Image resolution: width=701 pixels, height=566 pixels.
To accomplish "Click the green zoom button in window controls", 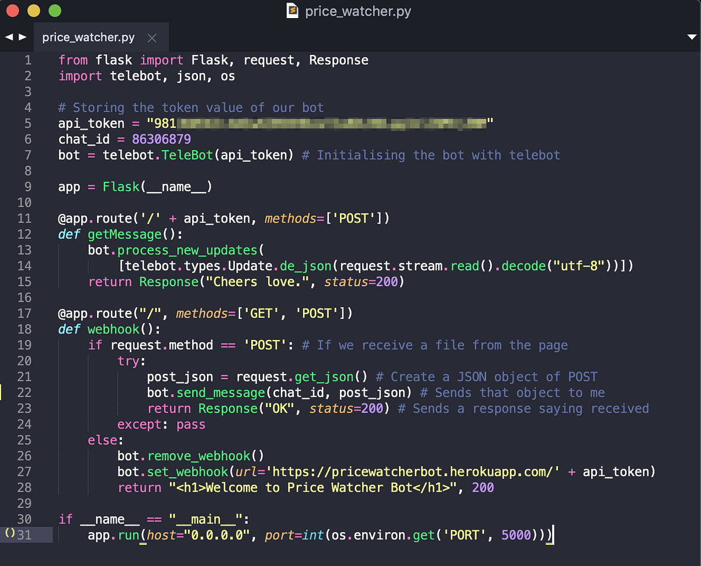I will [x=55, y=10].
